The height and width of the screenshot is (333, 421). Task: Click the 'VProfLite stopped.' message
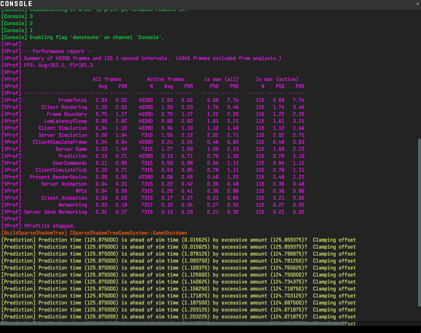(x=50, y=226)
